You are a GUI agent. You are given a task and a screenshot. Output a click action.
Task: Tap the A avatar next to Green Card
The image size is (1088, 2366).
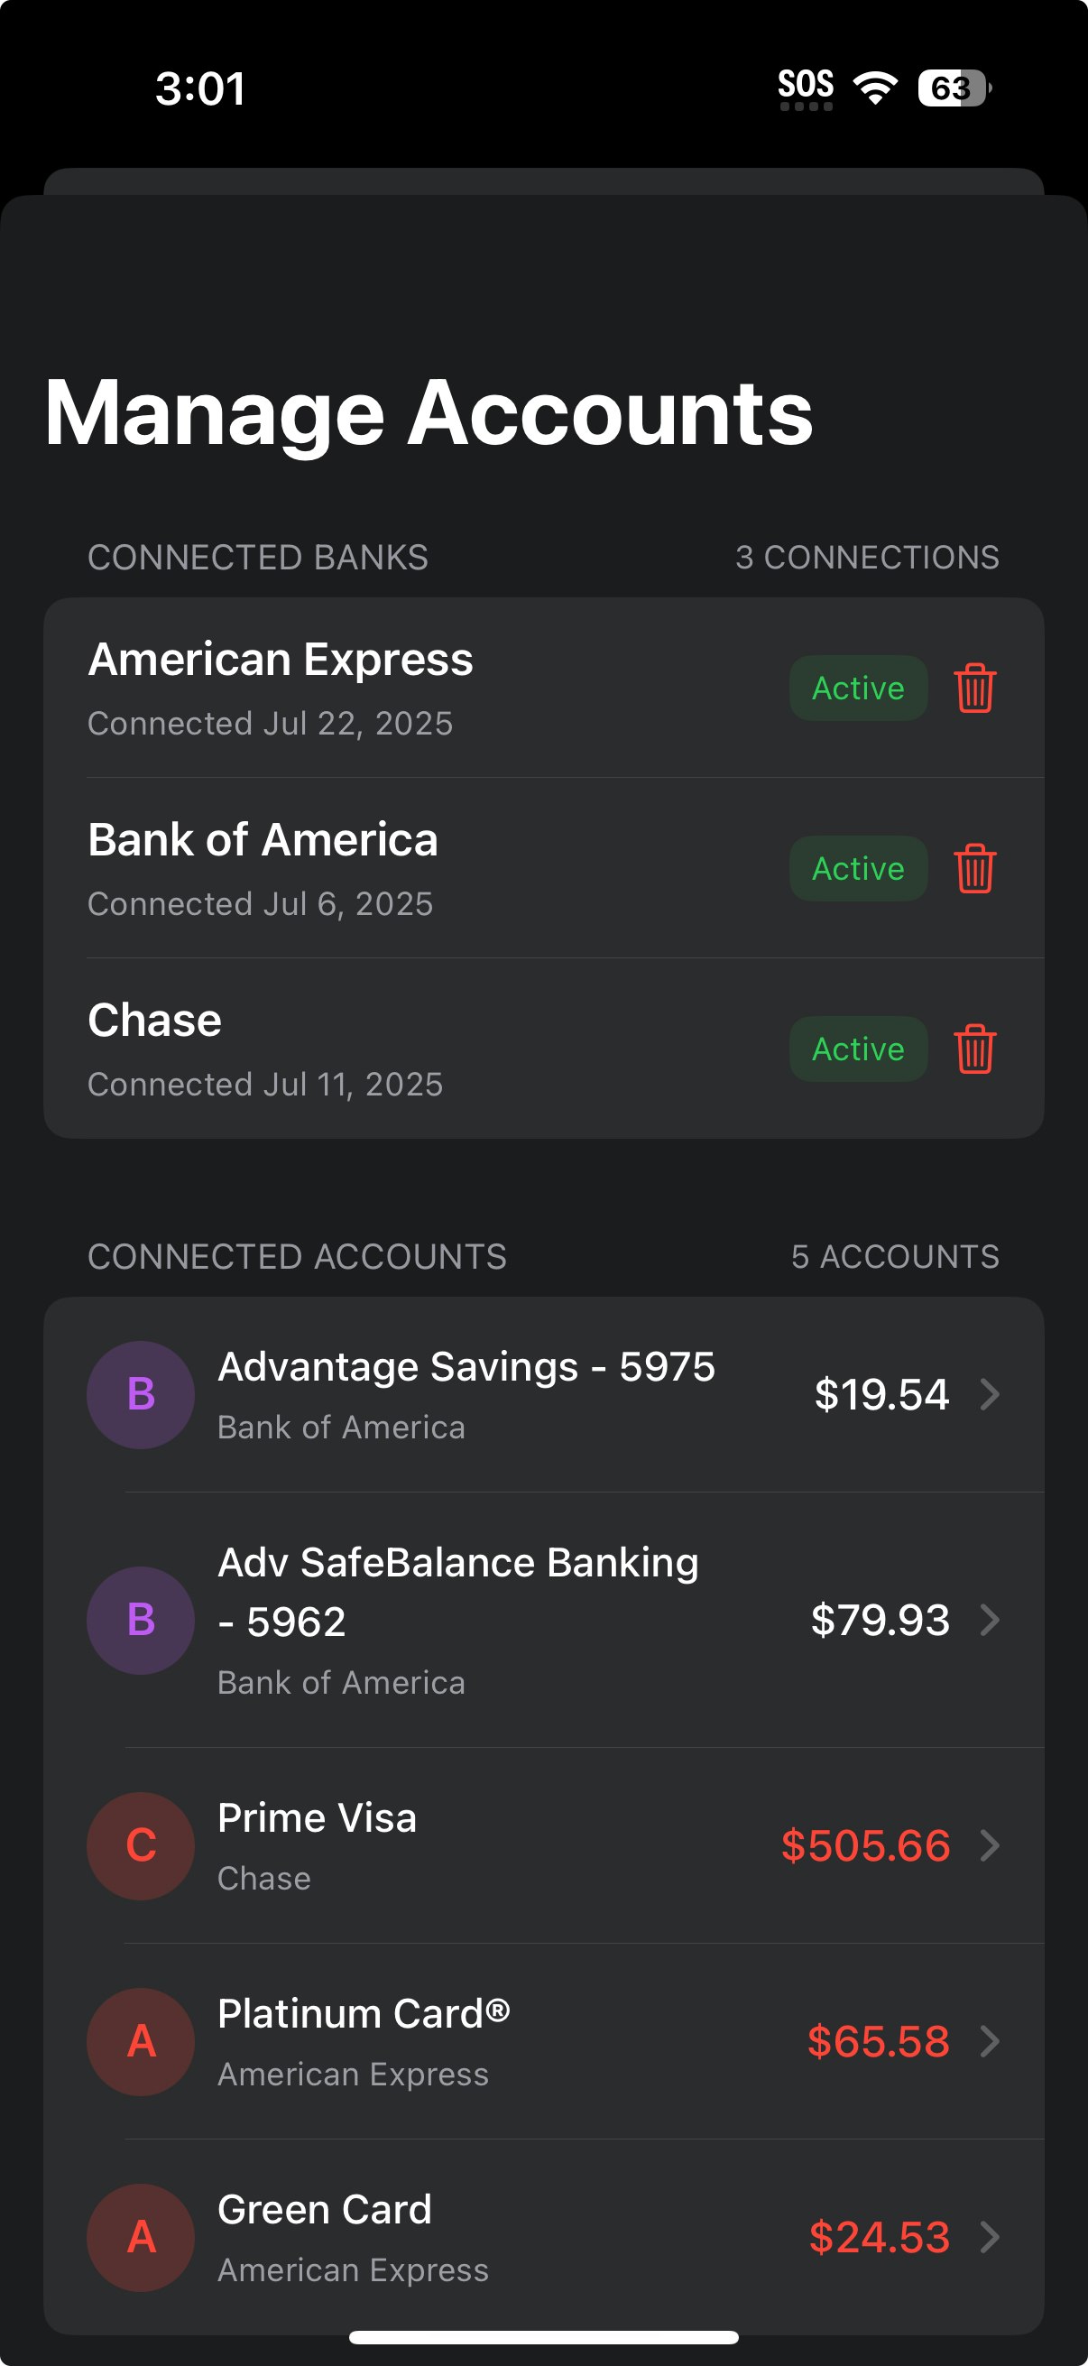pyautogui.click(x=141, y=2236)
